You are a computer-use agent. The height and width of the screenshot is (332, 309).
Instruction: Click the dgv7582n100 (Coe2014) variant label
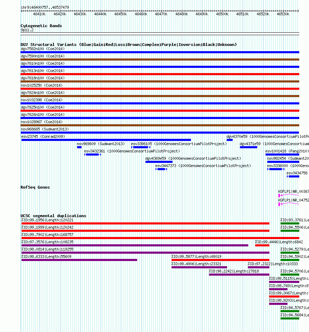point(43,49)
